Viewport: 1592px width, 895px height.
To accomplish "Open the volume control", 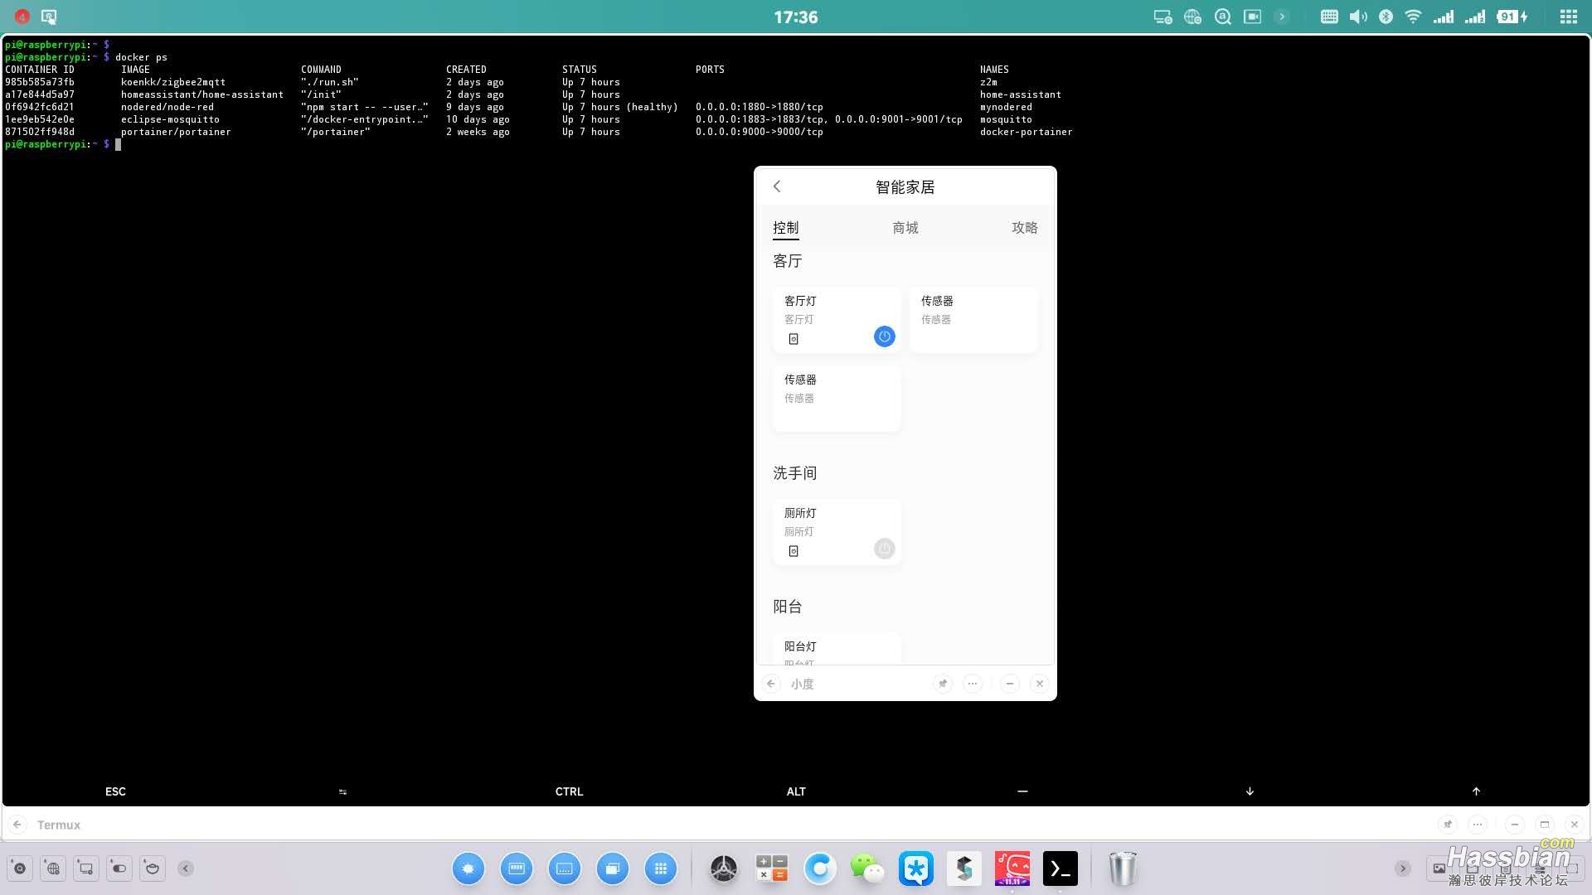I will coord(1358,17).
